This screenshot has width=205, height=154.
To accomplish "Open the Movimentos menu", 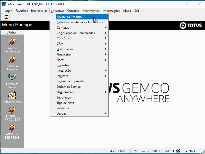I will tap(91, 11).
